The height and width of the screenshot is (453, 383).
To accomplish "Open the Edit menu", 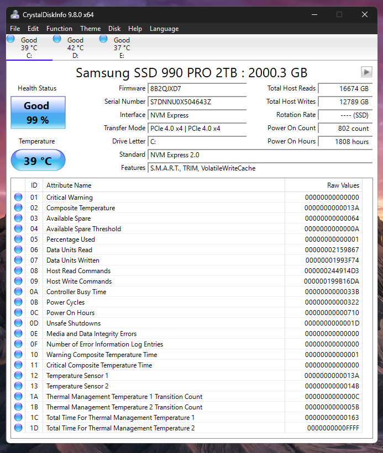I will (x=33, y=29).
